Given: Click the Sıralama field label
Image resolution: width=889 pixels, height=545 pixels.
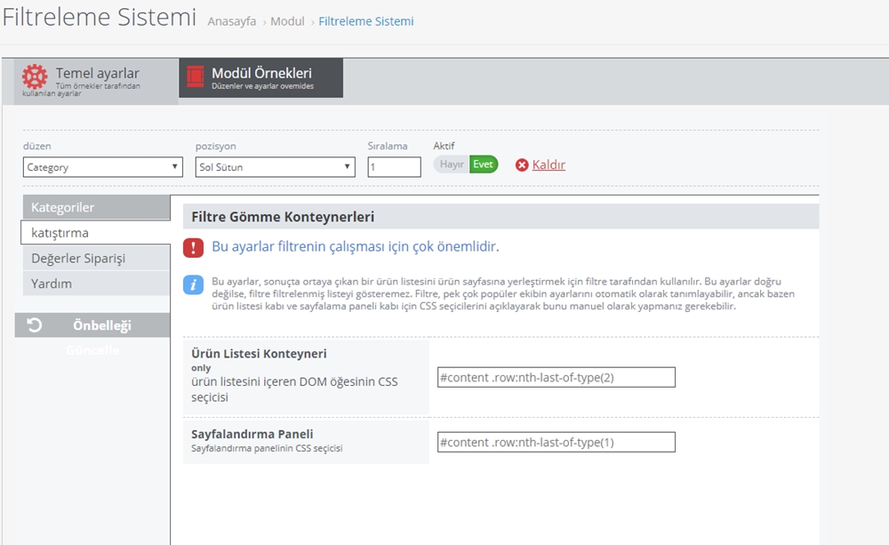Looking at the screenshot, I should point(388,146).
